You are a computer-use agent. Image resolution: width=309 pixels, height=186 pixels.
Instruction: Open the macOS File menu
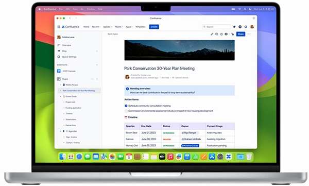61,9
